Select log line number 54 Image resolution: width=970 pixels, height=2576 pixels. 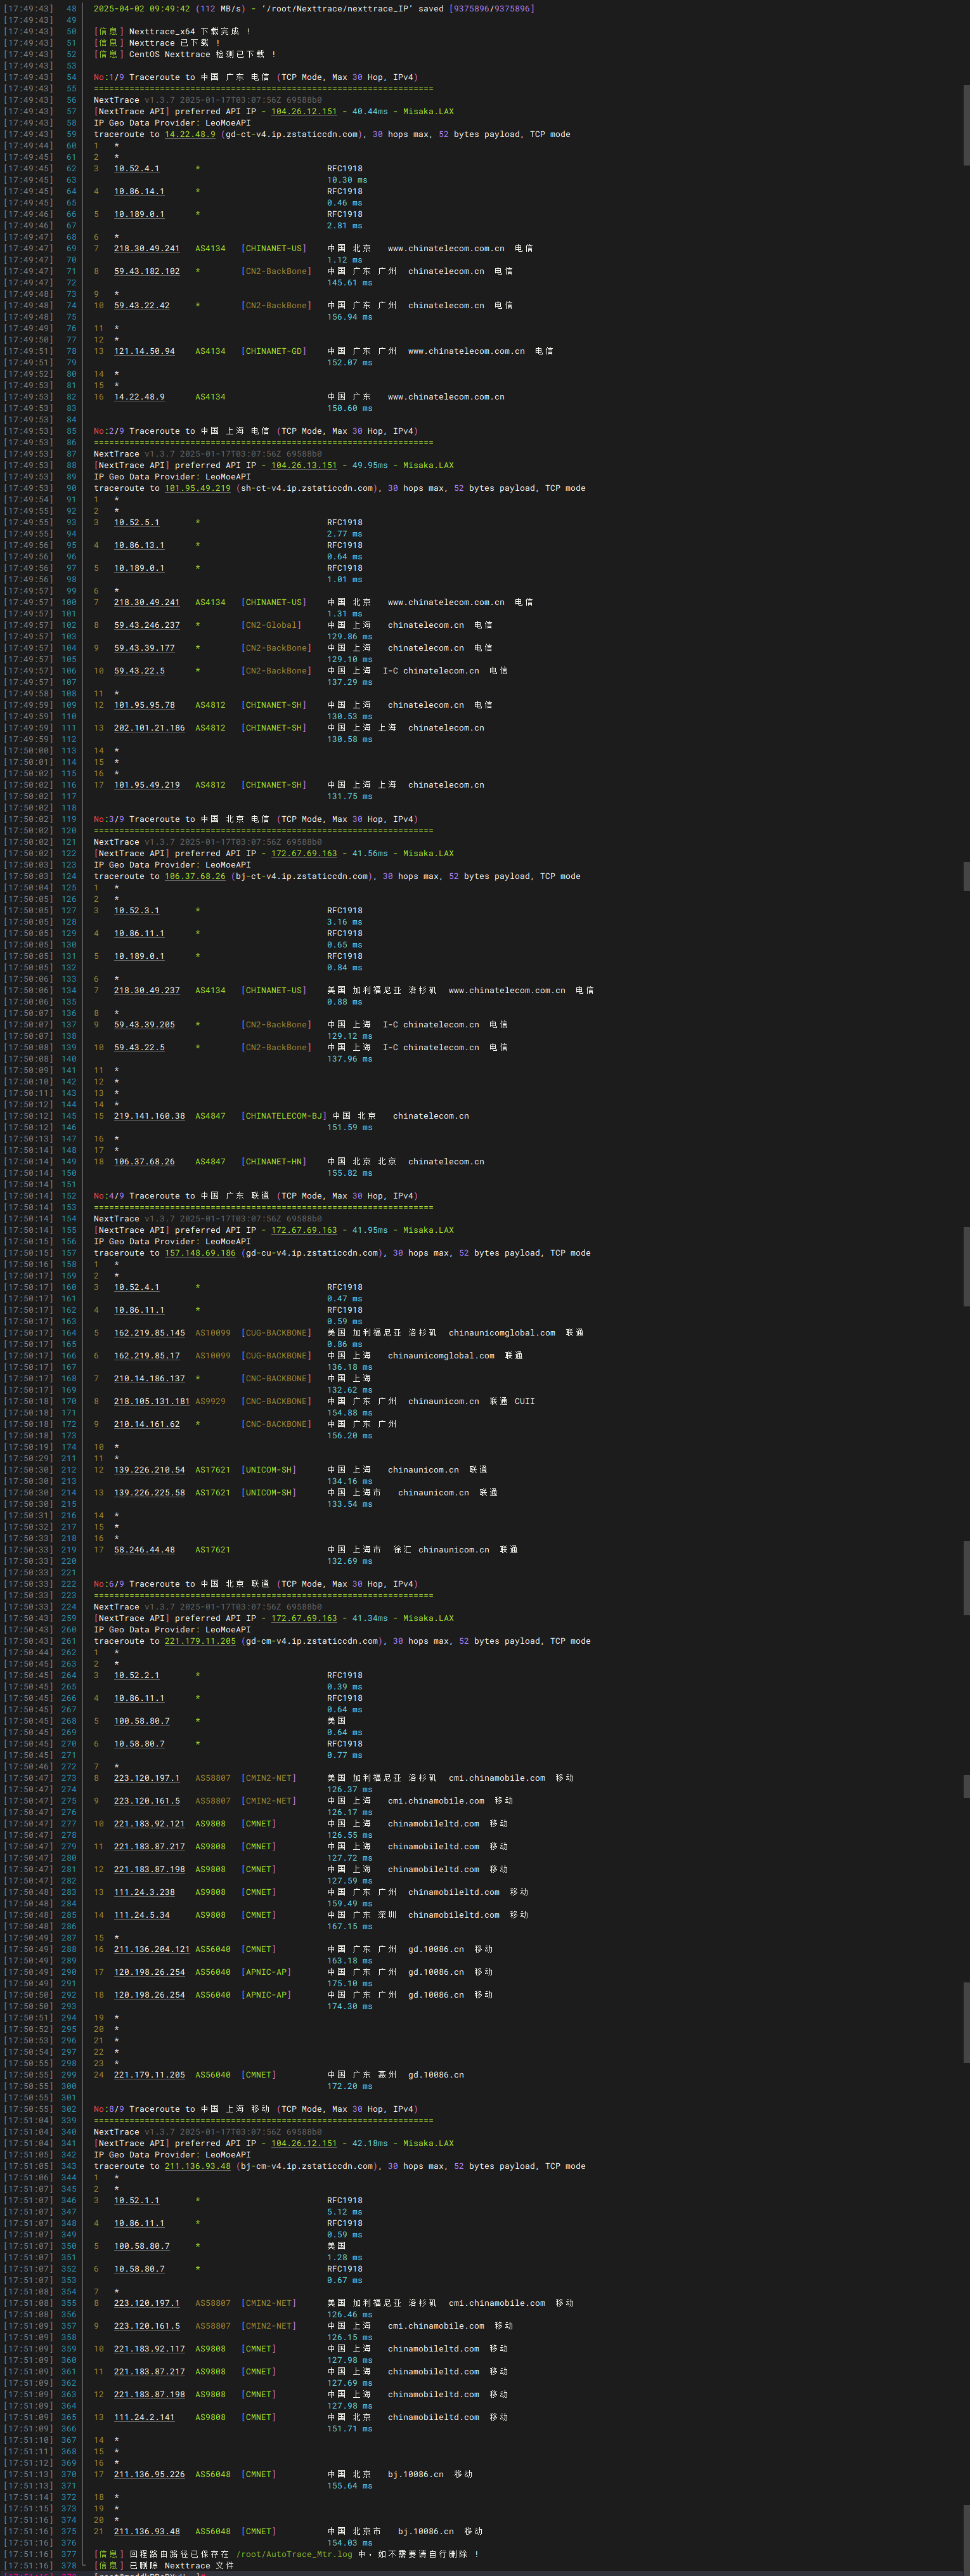(71, 77)
